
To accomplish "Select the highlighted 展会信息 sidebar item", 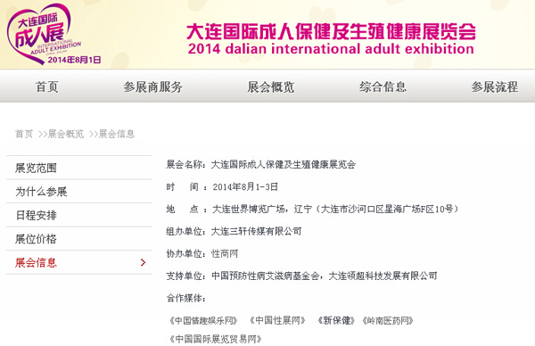I will 78,262.
